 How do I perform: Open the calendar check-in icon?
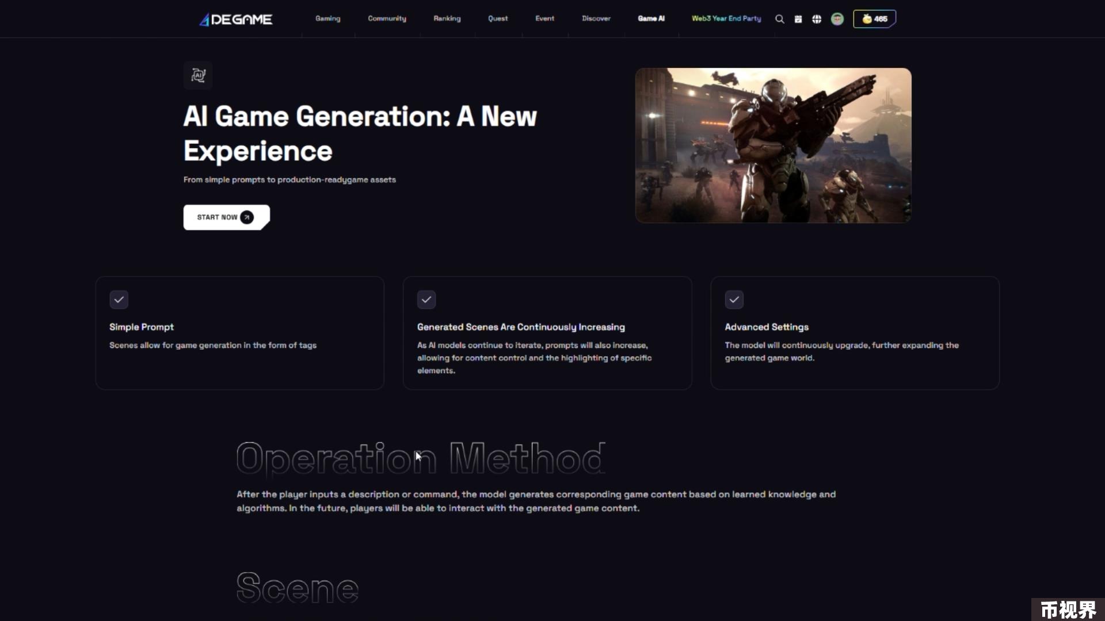coord(798,19)
